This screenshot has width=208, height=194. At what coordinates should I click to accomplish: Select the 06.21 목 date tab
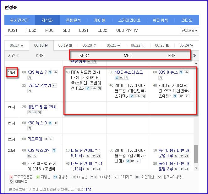(114, 45)
